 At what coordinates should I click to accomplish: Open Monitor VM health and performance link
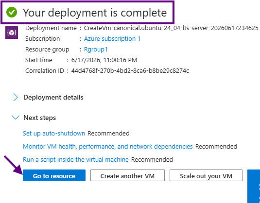[x=108, y=147]
